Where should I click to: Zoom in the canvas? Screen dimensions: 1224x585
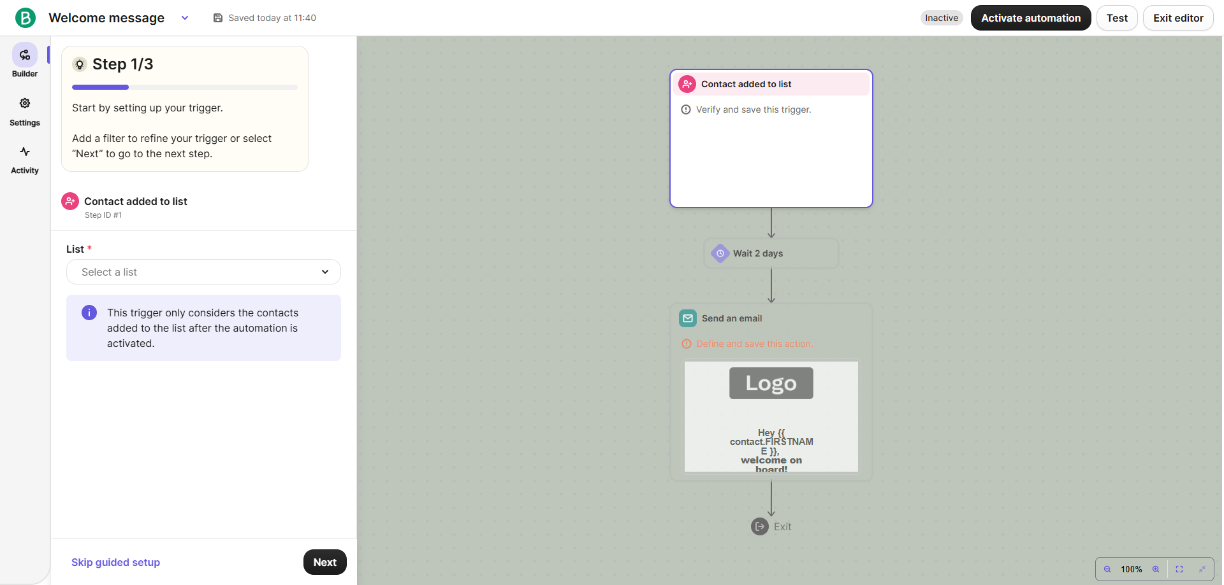[x=1156, y=569]
